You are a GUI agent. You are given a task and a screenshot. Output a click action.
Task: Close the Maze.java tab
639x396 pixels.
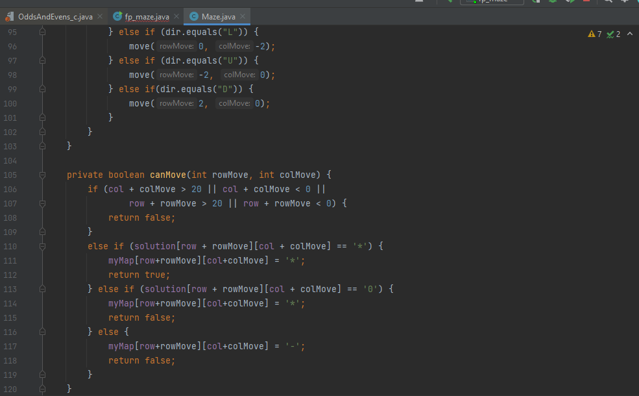coord(243,16)
